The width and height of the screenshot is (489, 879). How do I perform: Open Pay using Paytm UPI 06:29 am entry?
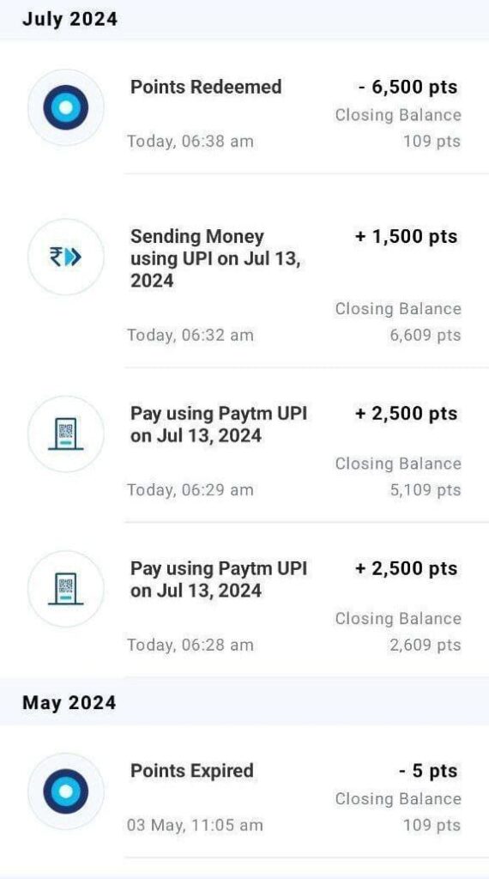(x=244, y=446)
